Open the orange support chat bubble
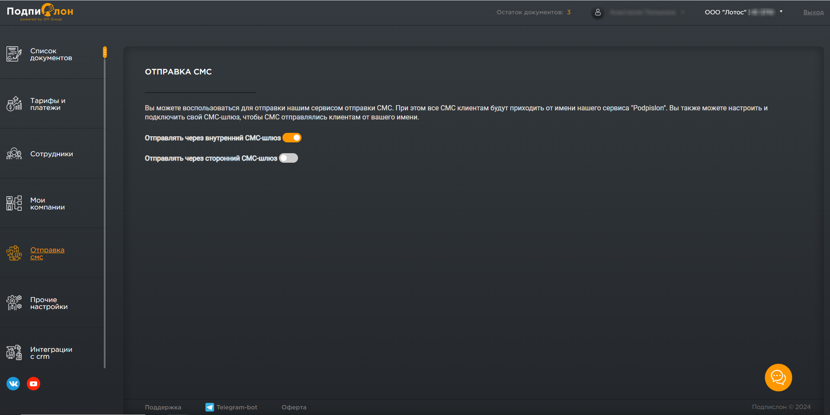830x415 pixels. (778, 378)
